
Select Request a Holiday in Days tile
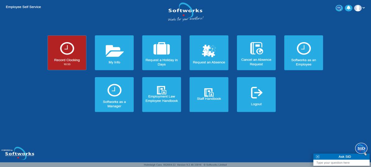pyautogui.click(x=162, y=53)
